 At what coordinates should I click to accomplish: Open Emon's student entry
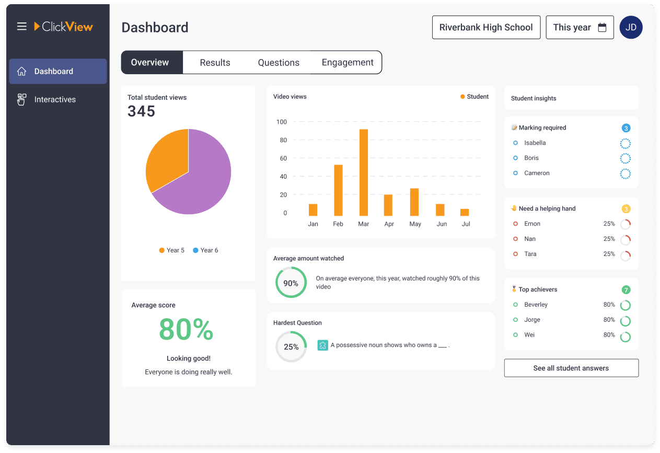[x=571, y=224]
